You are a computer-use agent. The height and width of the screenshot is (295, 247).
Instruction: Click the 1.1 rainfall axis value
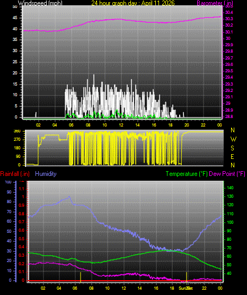[x=22, y=189]
